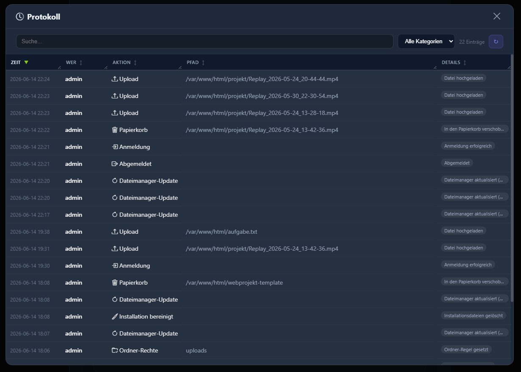Focus the Suche search field

tap(205, 42)
